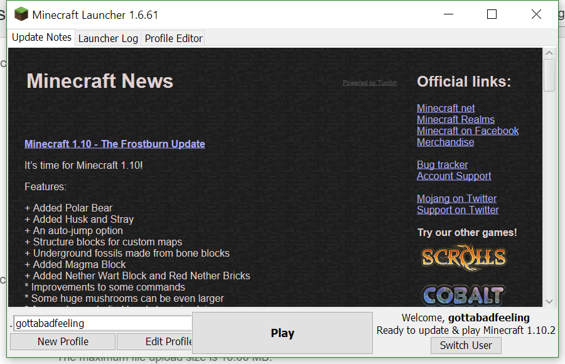Click 'Added Nether Wart Block' line
This screenshot has width=565, height=364.
(137, 276)
